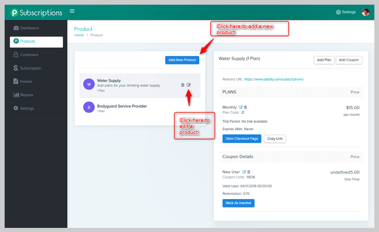This screenshot has width=379, height=232.
Task: Click the Pabbly Subscriptions logo
Action: click(x=37, y=12)
